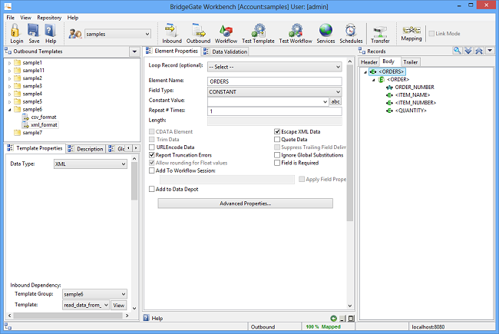Switch to the Header records tab
499x334 pixels.
(x=368, y=62)
